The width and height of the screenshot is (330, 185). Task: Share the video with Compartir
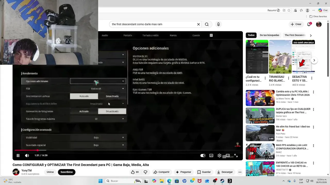(161, 172)
